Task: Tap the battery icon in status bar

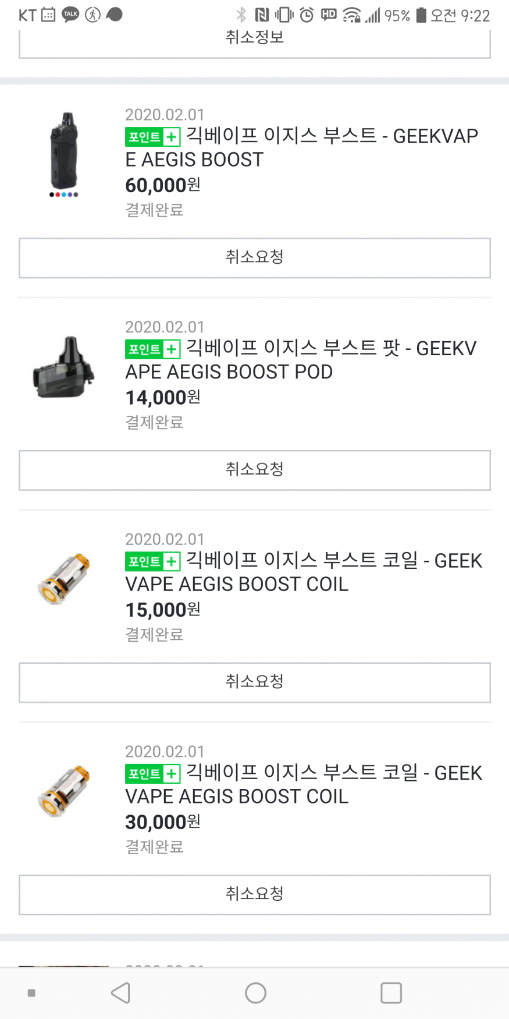Action: (x=421, y=15)
